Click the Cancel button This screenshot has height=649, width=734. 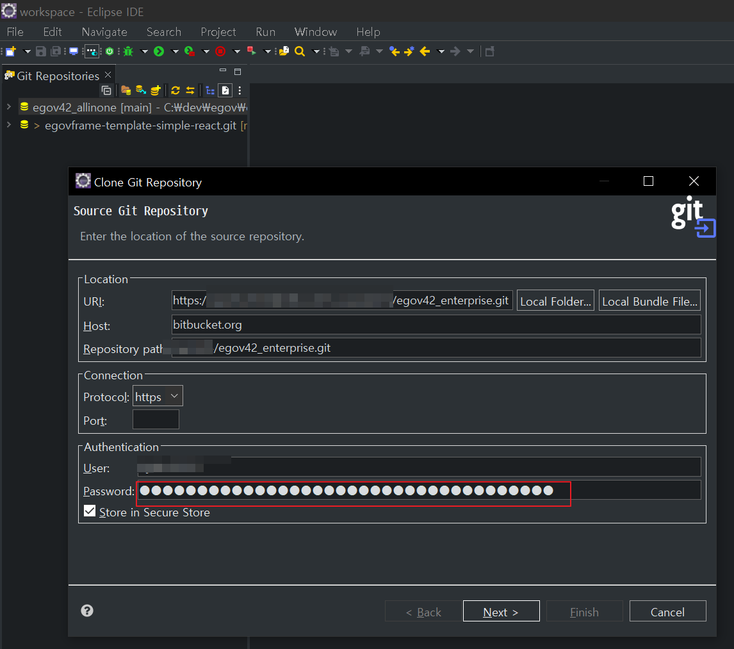(x=667, y=611)
